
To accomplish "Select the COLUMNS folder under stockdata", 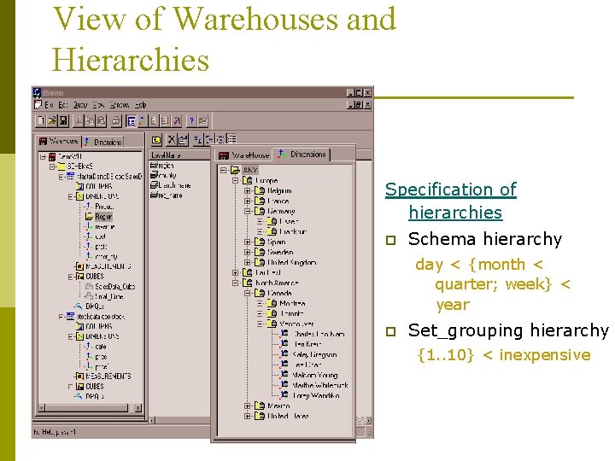I will pos(99,326).
